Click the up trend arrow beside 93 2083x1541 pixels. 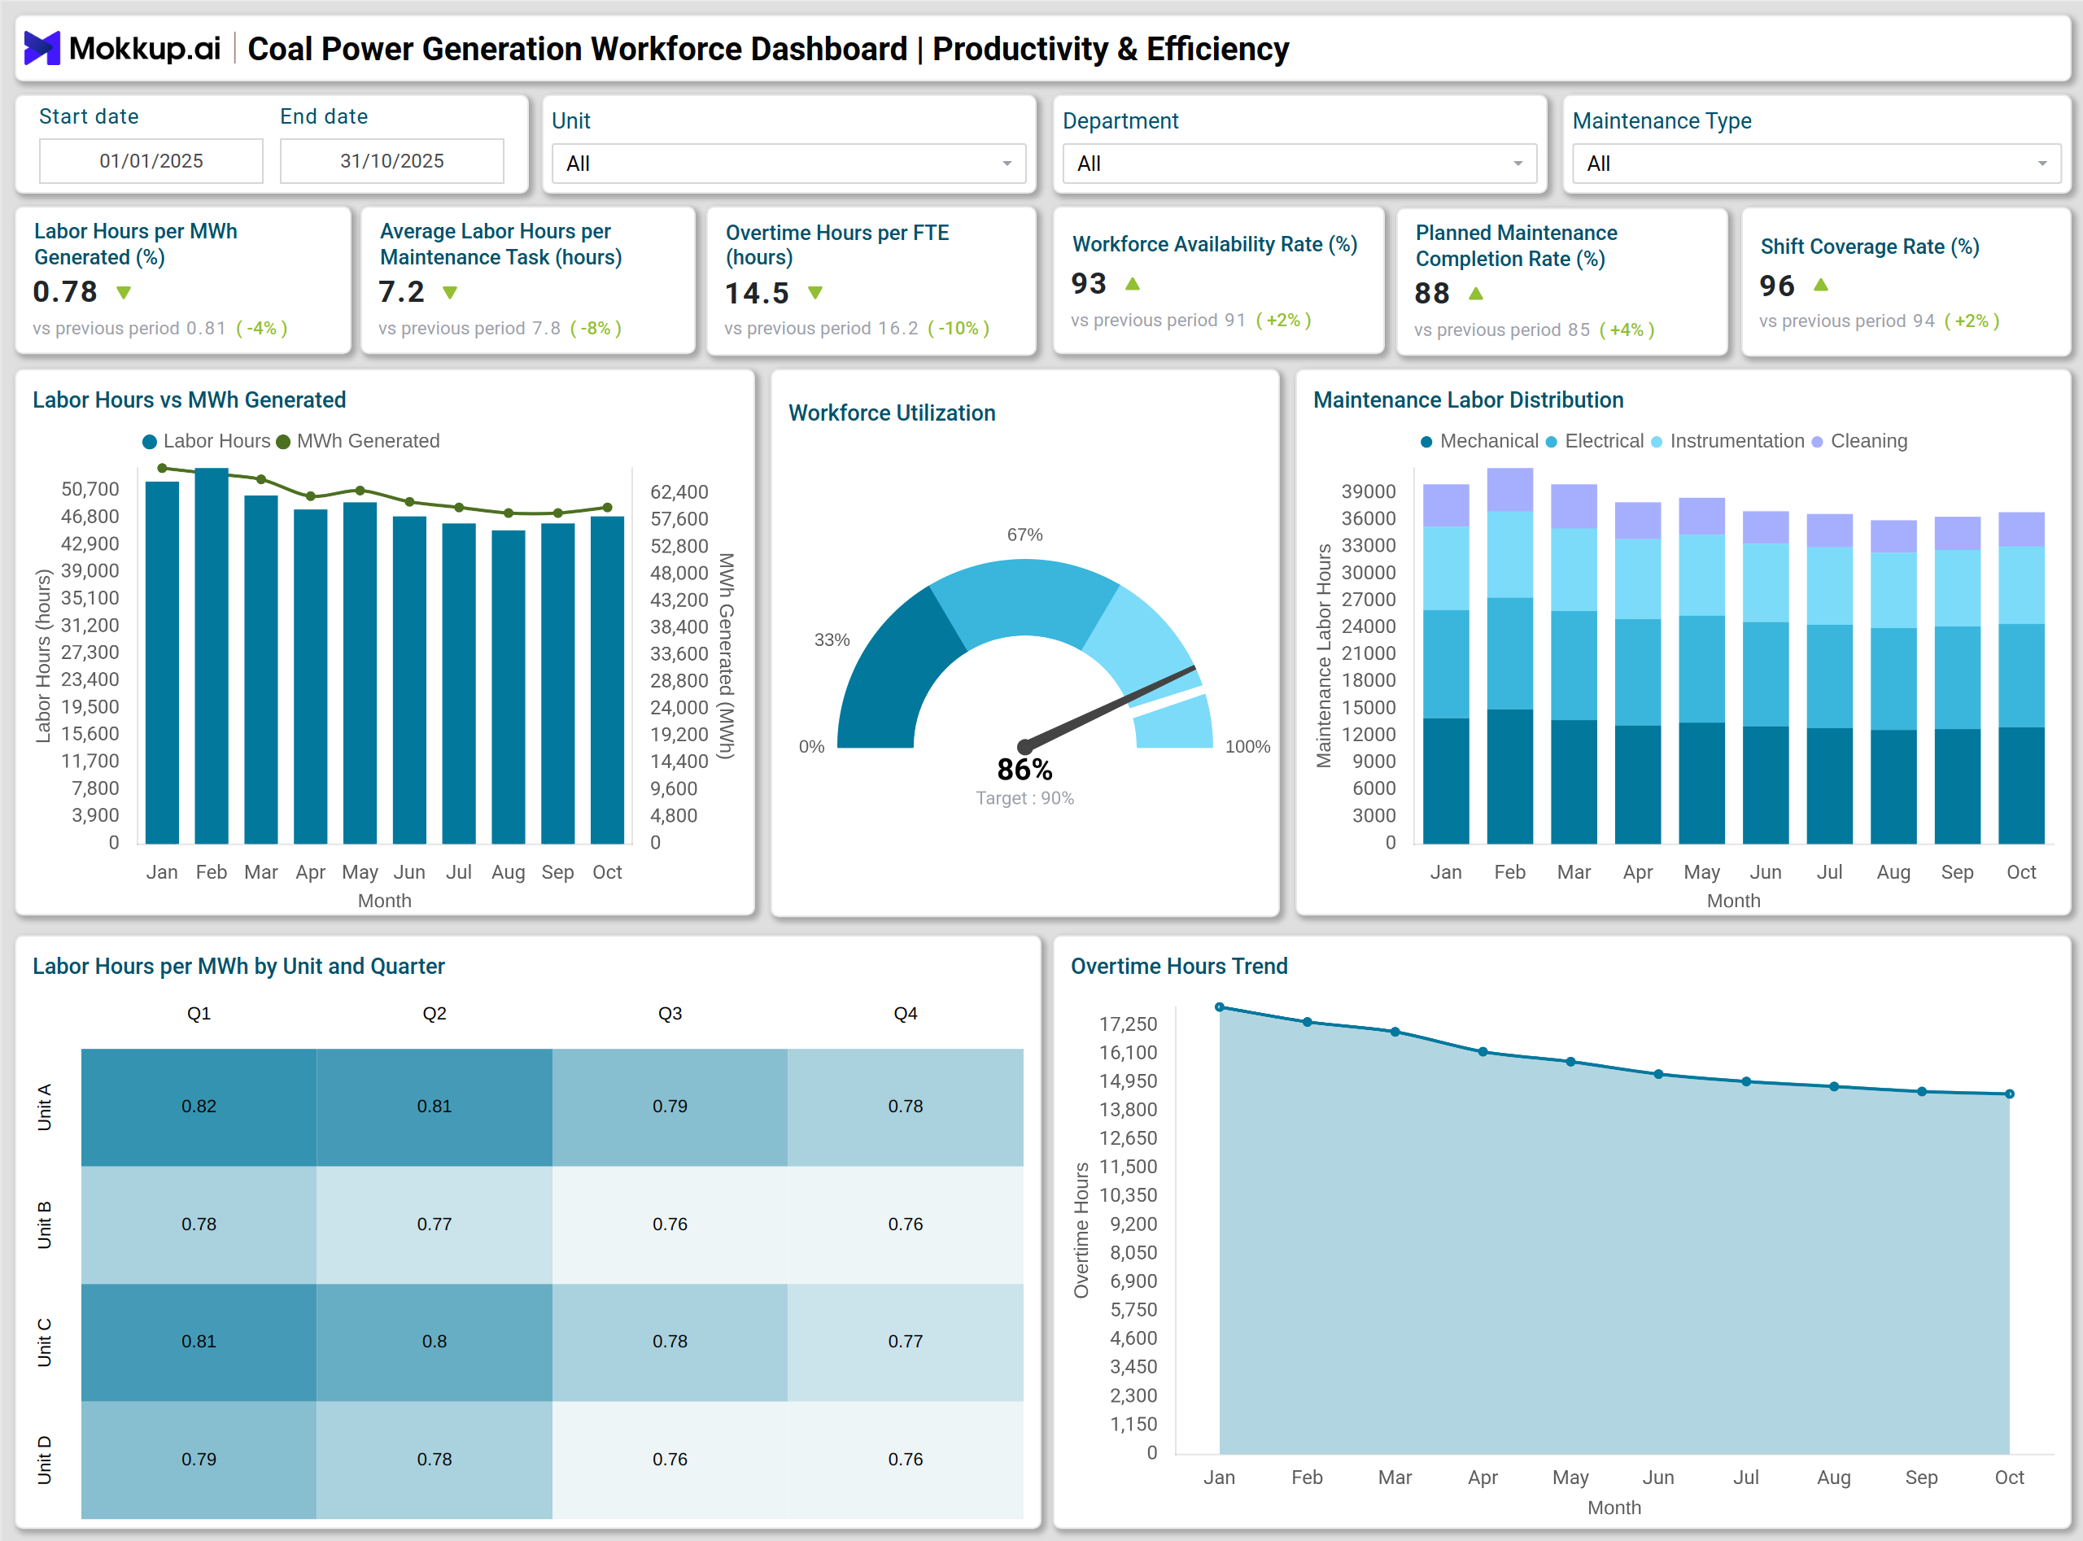tap(1133, 282)
